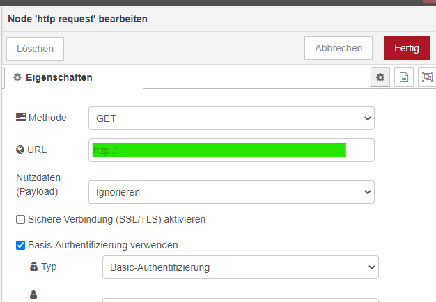Click the globe icon beside URL

click(20, 150)
